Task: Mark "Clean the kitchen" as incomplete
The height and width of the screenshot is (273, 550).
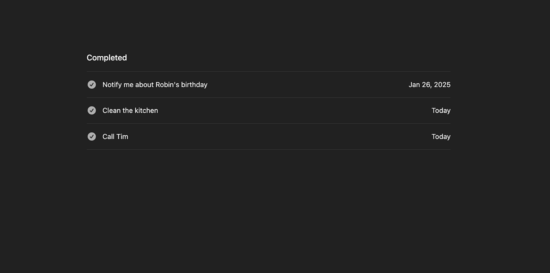Action: (x=91, y=110)
